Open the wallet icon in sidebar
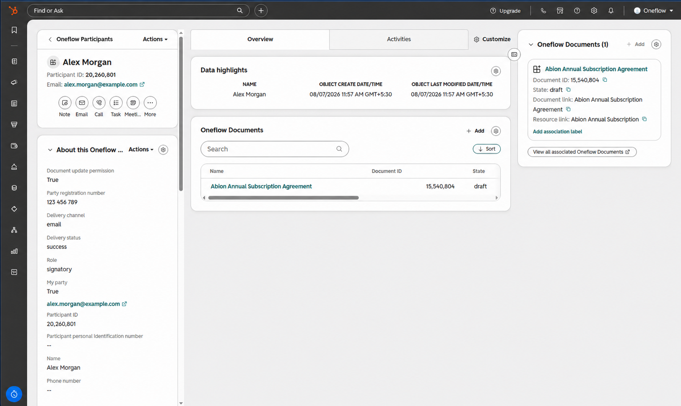 tap(14, 146)
